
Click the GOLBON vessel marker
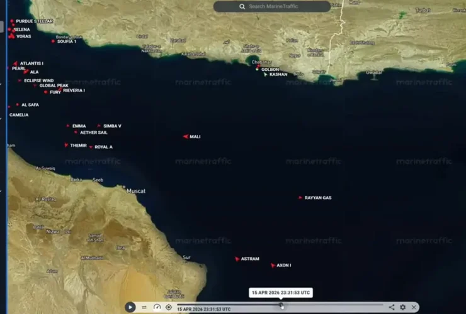tap(257, 68)
